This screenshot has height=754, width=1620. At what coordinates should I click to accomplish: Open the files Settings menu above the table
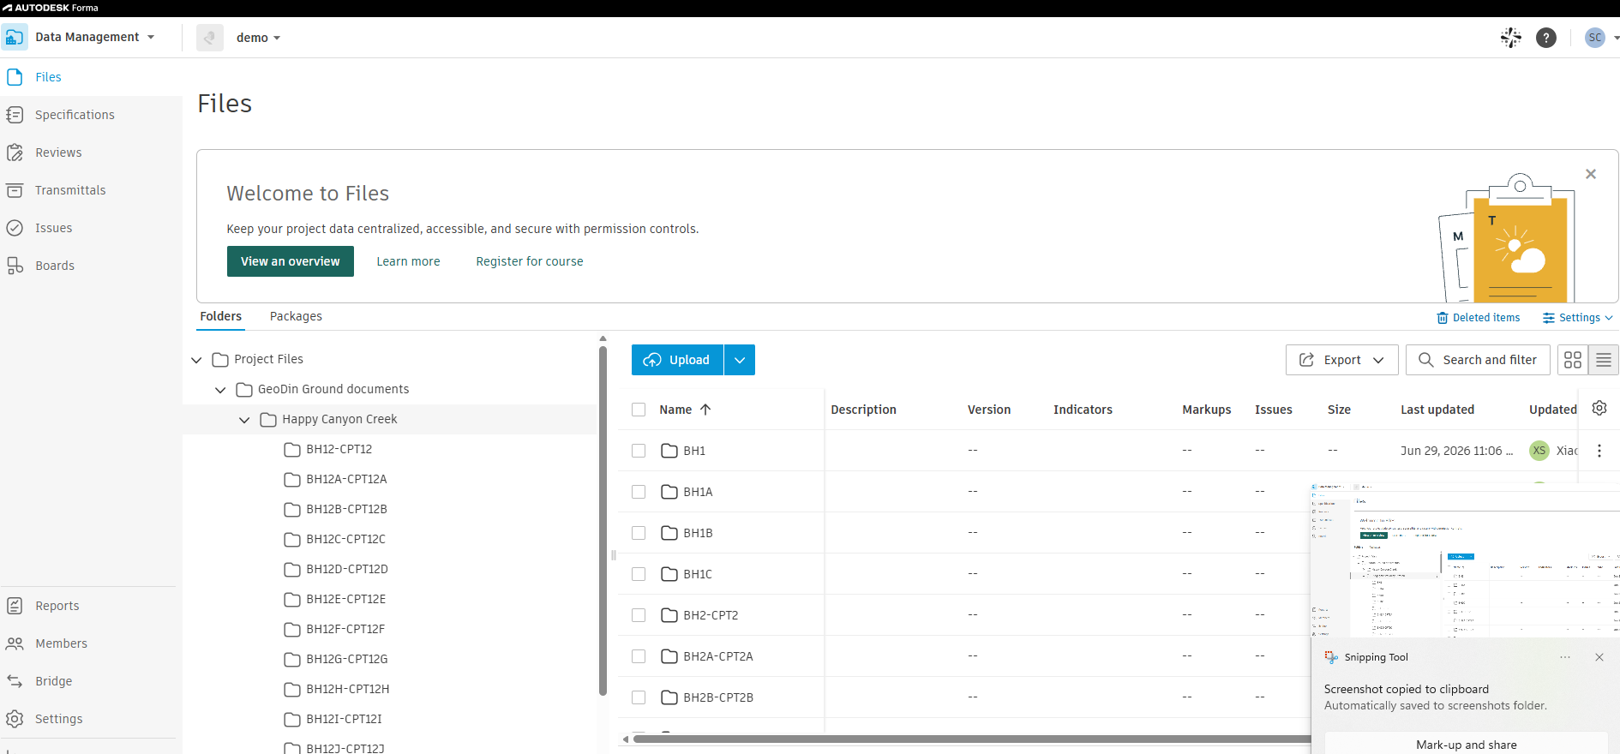pos(1578,318)
